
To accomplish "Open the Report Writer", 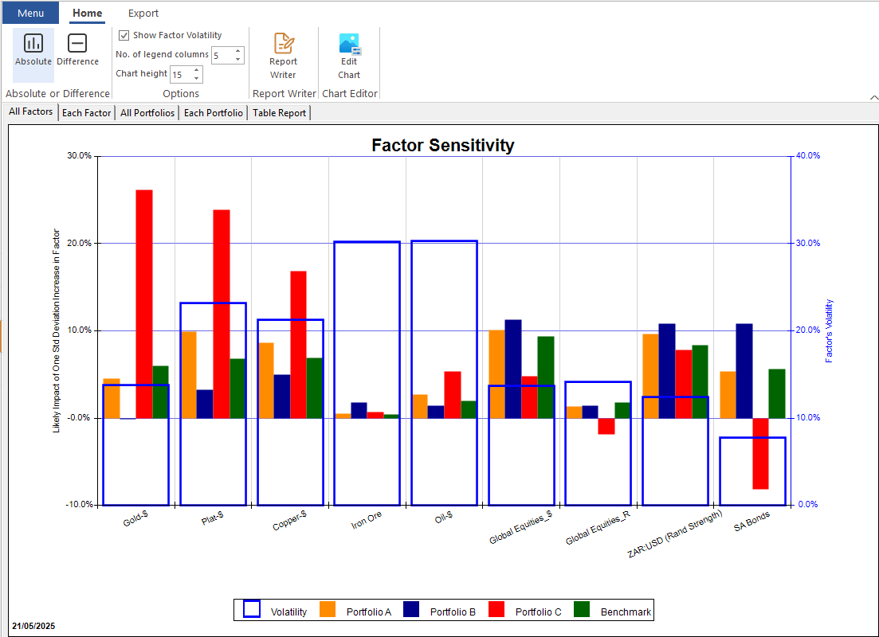I will (283, 56).
